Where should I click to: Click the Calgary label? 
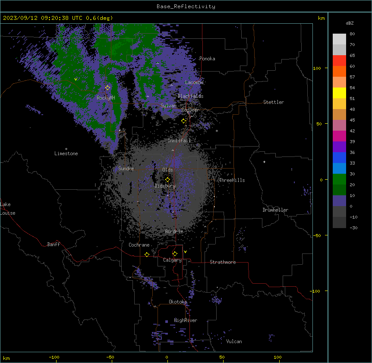click(x=172, y=260)
